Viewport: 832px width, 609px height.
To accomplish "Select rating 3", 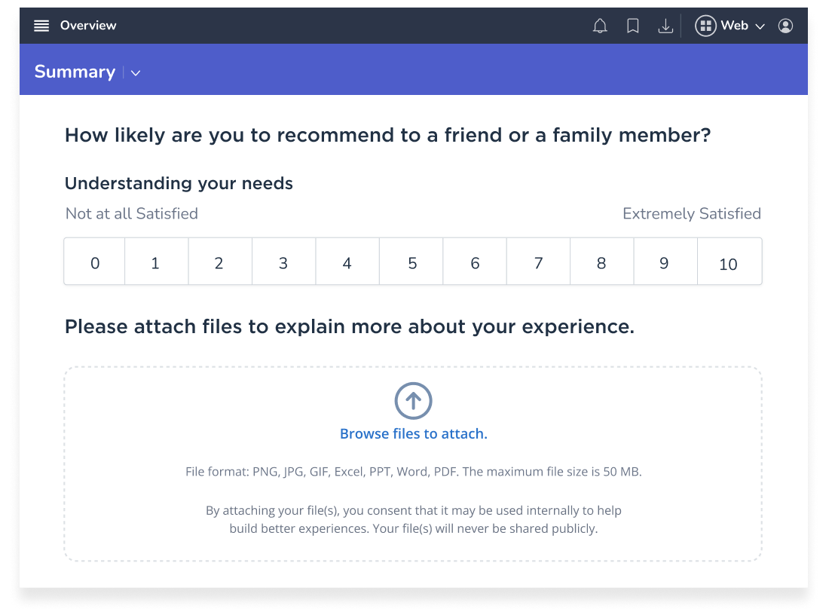I will click(284, 262).
